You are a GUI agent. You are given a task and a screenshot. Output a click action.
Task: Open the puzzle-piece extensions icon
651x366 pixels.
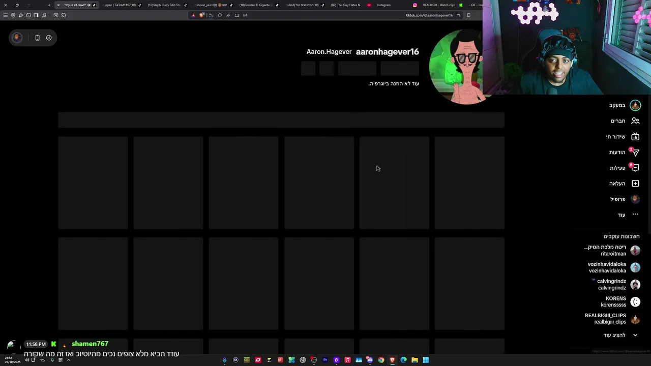[x=64, y=15]
